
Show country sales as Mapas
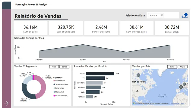pyautogui.click(x=182, y=67)
